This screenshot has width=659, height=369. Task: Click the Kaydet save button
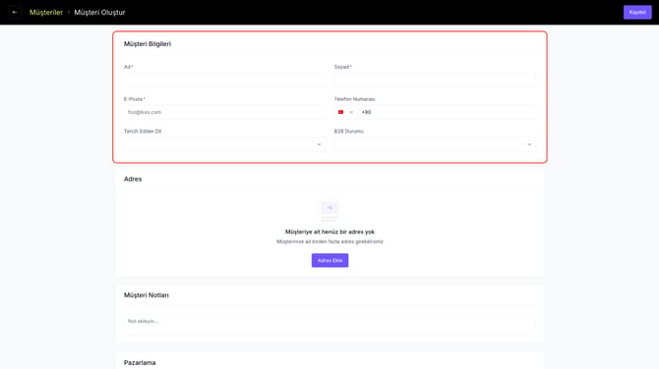pos(637,12)
